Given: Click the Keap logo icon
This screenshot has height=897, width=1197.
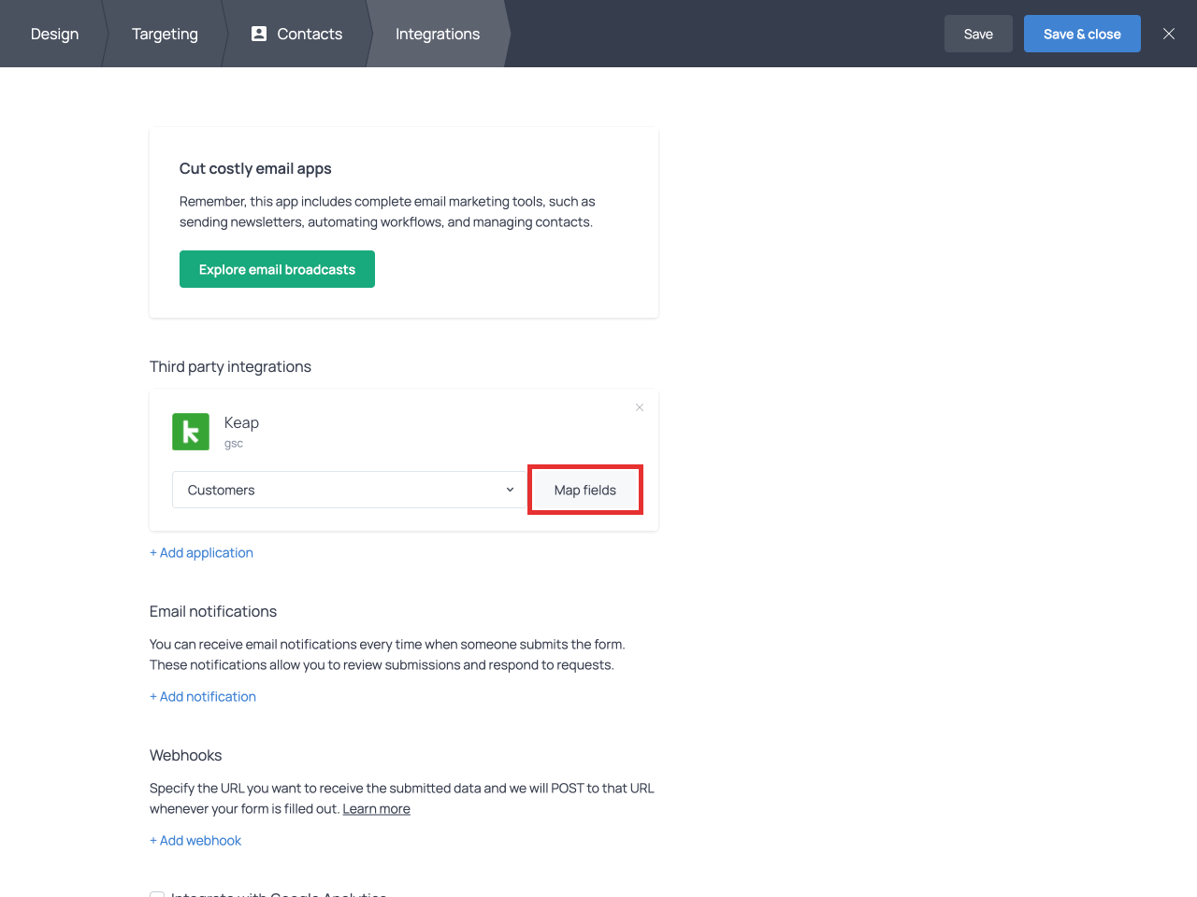Looking at the screenshot, I should [x=191, y=432].
